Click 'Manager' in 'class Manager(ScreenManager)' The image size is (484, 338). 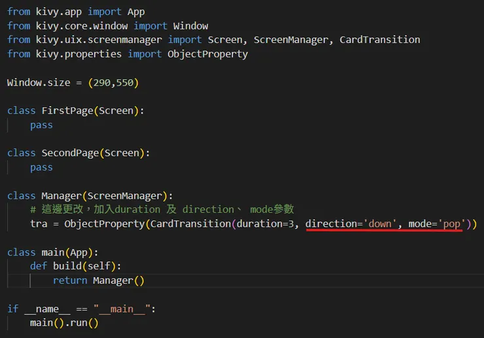tap(61, 195)
